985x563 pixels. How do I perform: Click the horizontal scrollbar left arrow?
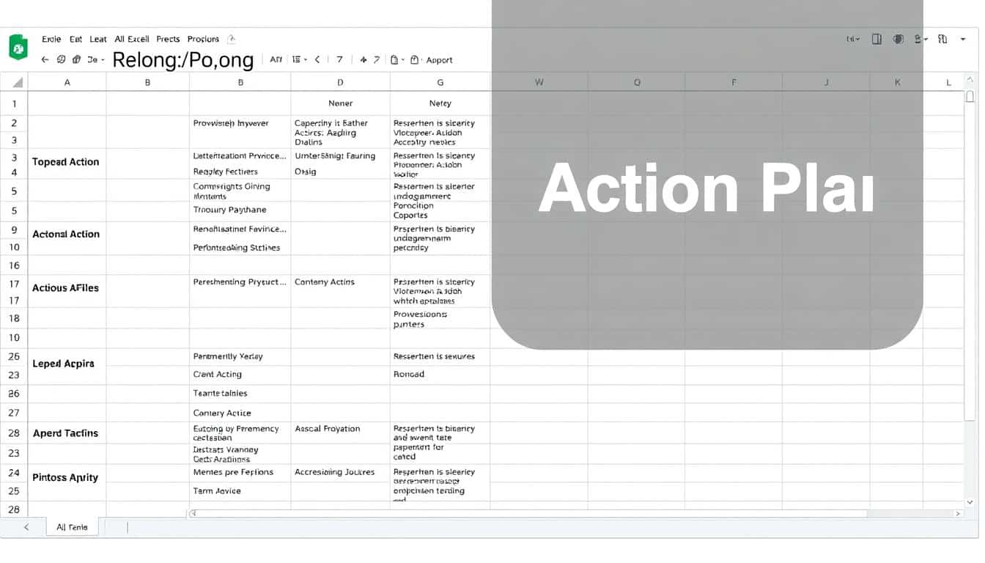193,513
